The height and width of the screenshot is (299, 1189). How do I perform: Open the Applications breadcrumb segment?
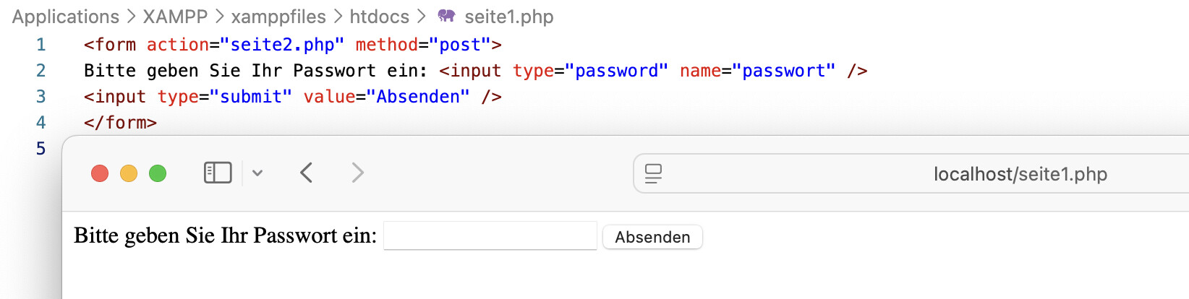(x=66, y=17)
